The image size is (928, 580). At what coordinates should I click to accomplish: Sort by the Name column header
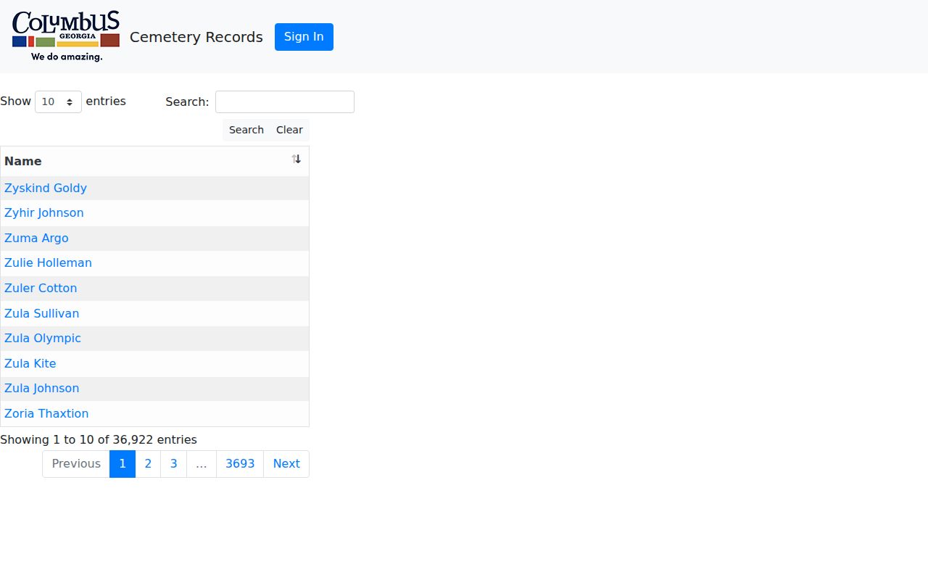click(154, 161)
